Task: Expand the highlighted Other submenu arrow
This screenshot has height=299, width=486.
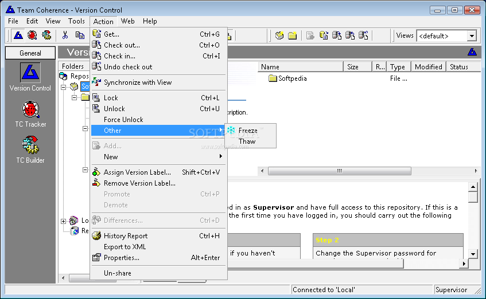Action: 221,130
